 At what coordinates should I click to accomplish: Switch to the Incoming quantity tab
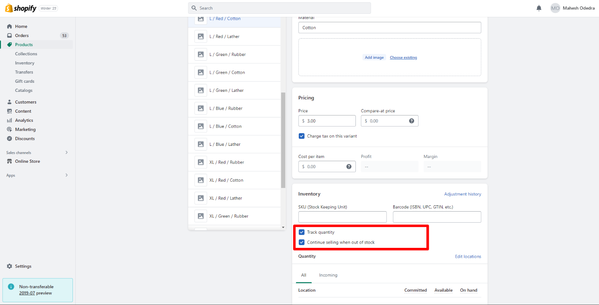[x=328, y=275]
